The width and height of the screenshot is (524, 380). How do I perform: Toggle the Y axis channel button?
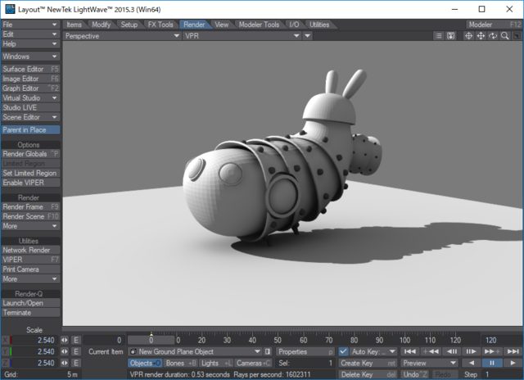click(x=7, y=351)
